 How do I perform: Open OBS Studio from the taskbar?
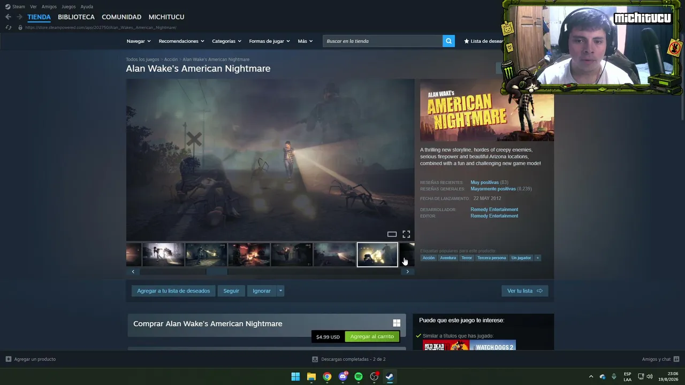click(x=374, y=376)
